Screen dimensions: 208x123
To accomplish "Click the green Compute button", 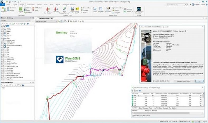I will (20, 10).
